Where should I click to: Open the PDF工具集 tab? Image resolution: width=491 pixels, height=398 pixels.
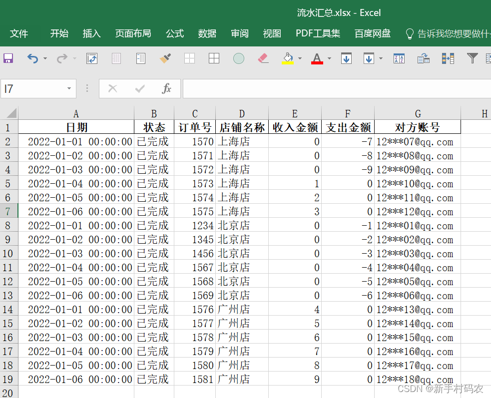coord(318,33)
